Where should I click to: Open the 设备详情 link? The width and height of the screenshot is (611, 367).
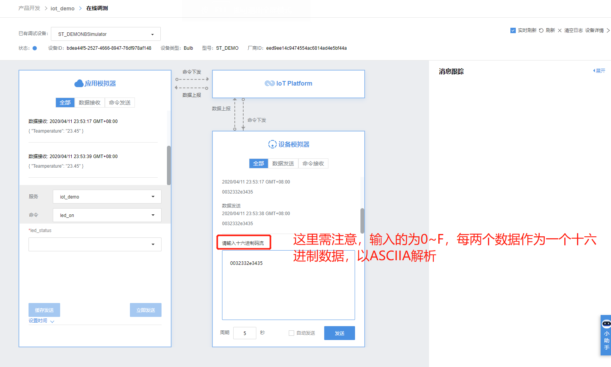[x=594, y=30]
